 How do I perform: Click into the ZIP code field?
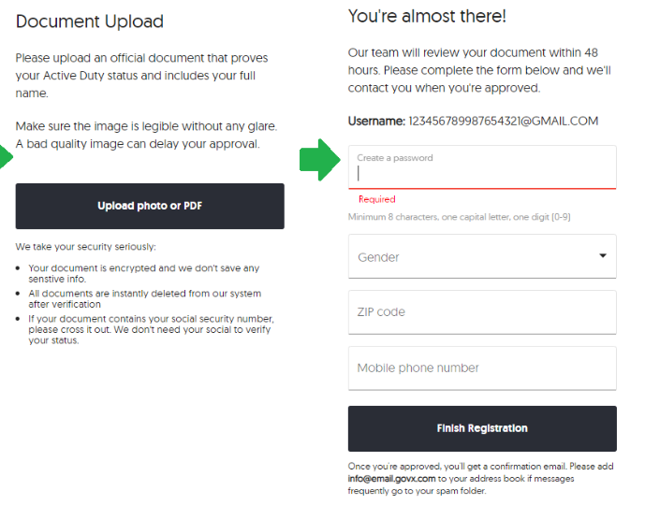point(482,311)
